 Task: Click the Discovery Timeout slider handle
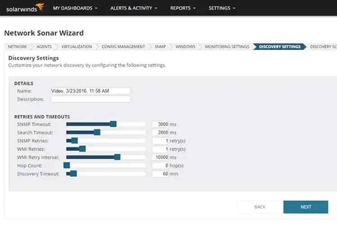pyautogui.click(x=73, y=173)
